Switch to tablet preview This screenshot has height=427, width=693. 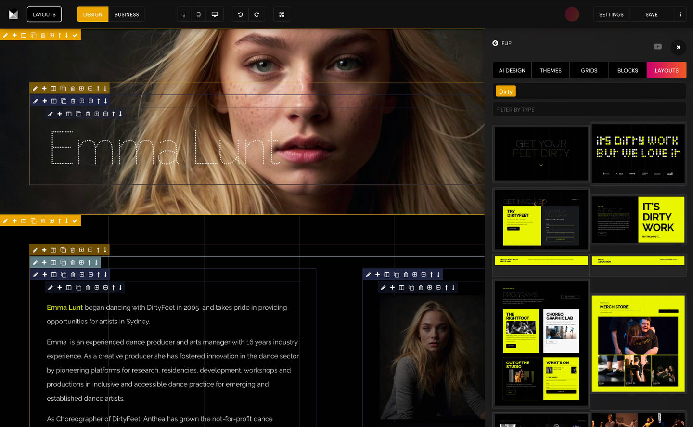coord(198,14)
